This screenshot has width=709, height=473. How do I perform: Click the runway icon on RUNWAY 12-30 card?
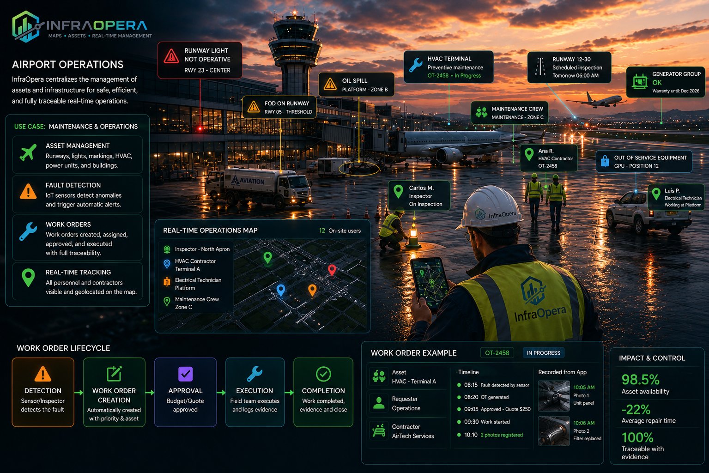pos(539,67)
